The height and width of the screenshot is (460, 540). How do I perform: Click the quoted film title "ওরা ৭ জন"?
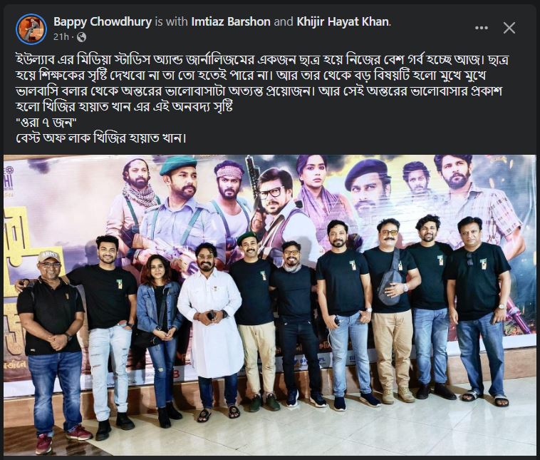pos(46,123)
